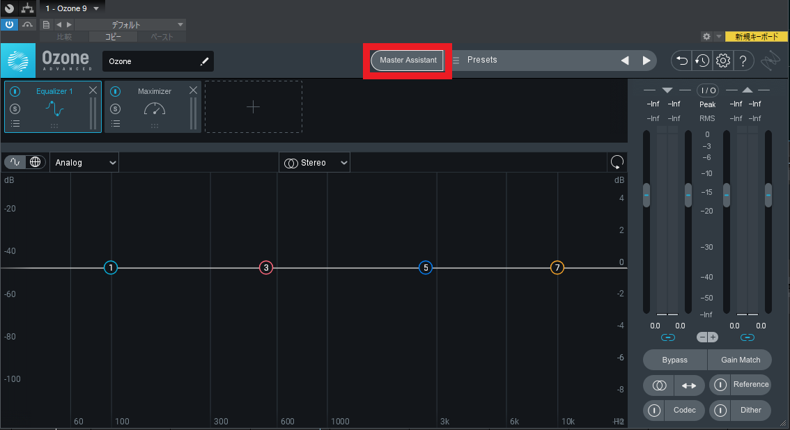Open host gear settings icon
Image resolution: width=790 pixels, height=430 pixels.
tap(706, 37)
